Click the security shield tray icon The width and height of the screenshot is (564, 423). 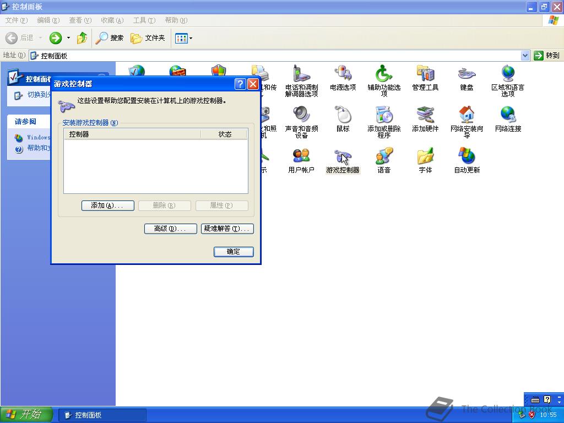coord(532,415)
